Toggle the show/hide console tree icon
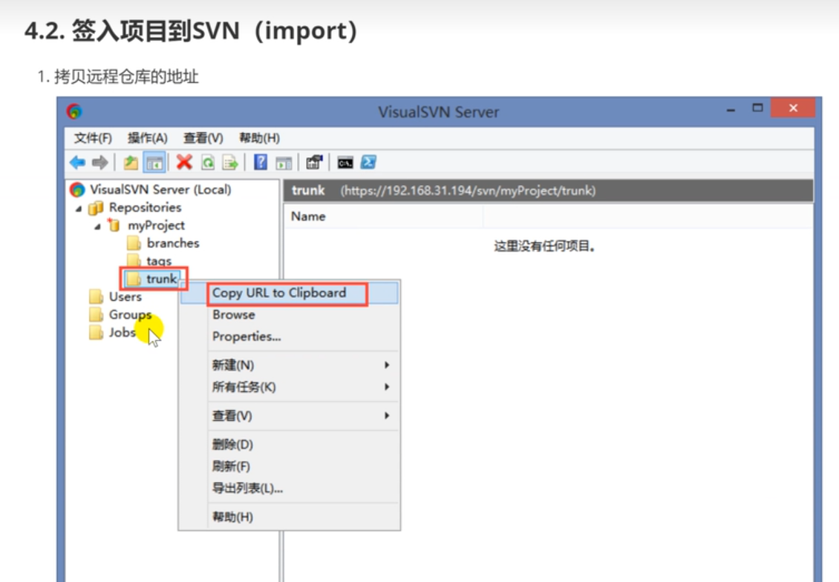This screenshot has width=839, height=582. 154,162
